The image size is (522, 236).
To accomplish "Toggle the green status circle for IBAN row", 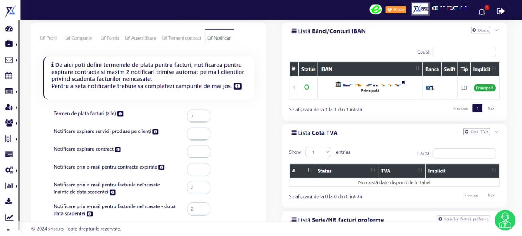I will pos(307,88).
